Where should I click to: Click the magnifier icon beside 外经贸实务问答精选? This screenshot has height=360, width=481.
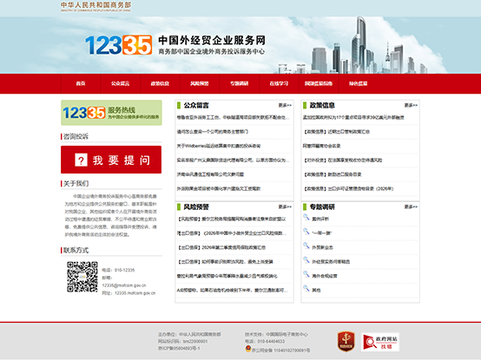[306, 260]
